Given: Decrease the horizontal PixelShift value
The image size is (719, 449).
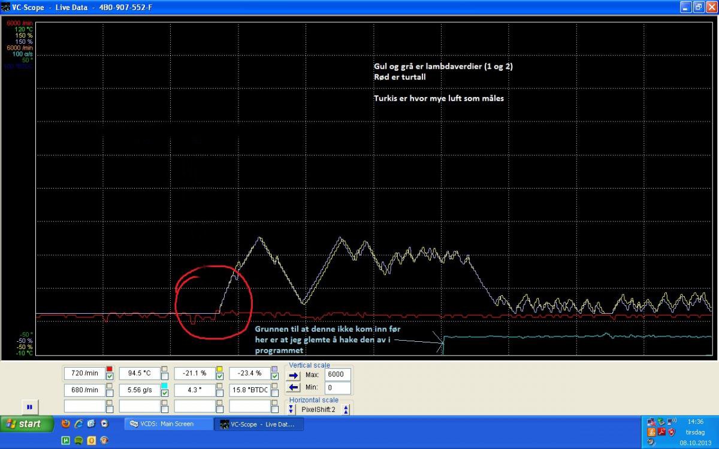Looking at the screenshot, I should [291, 409].
